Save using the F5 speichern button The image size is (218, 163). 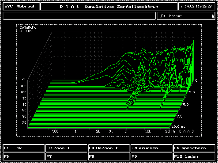pyautogui.click(x=194, y=148)
